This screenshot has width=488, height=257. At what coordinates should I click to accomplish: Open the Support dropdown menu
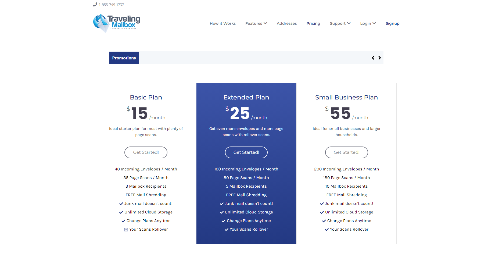(340, 23)
